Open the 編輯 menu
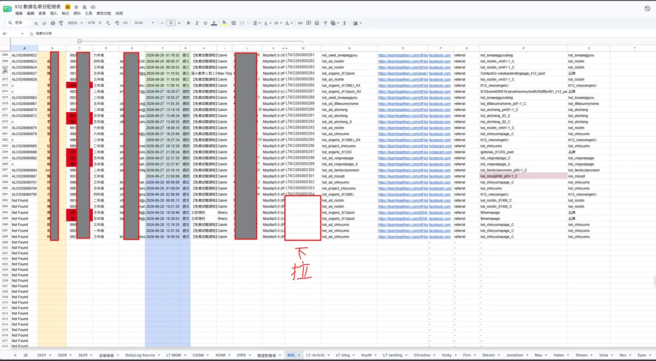Screen dimensions: 656x361 pyautogui.click(x=30, y=14)
